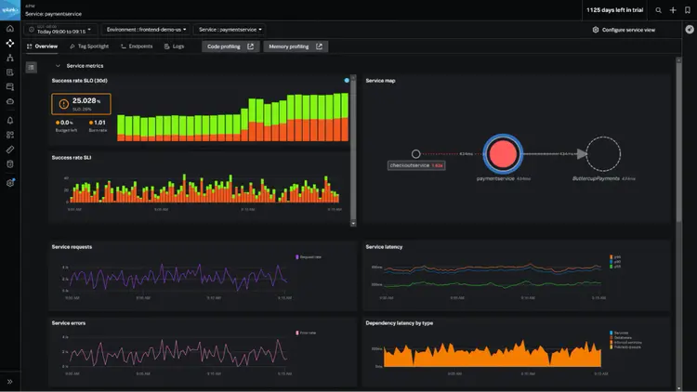This screenshot has height=392, width=697.
Task: Open the Home icon in left sidebar
Action: coord(10,29)
